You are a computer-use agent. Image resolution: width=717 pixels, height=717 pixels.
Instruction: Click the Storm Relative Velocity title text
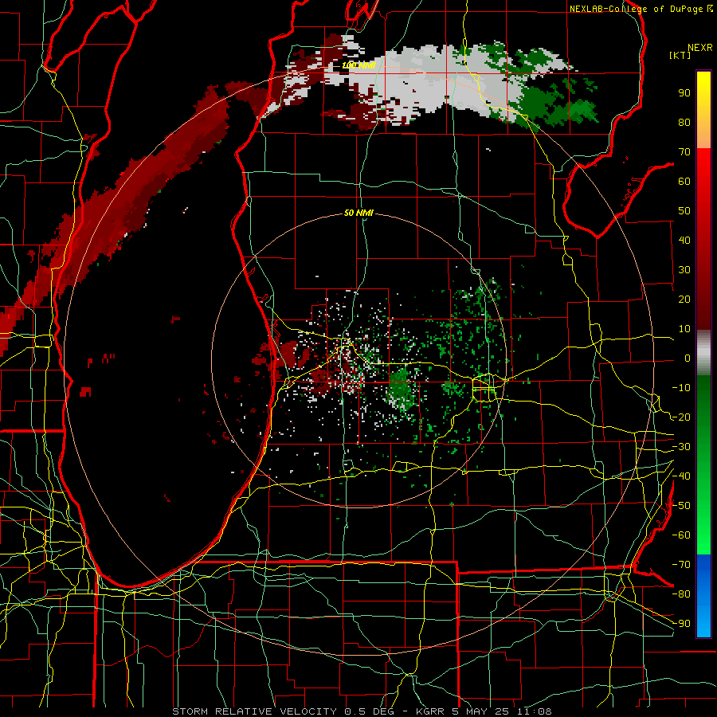coord(254,711)
